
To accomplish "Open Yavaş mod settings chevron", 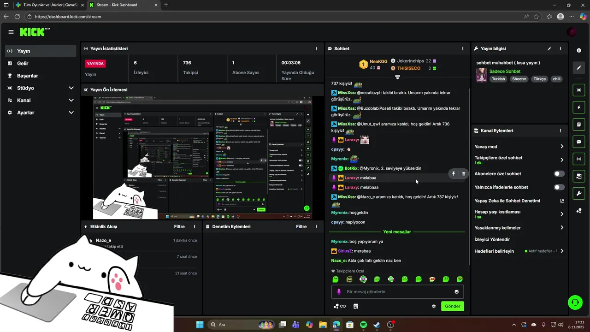I will pos(562,147).
